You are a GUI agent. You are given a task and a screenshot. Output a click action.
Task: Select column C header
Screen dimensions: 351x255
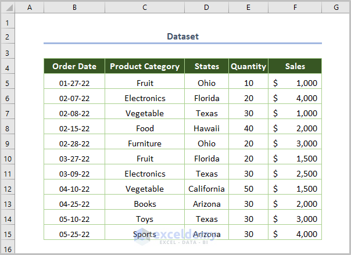coord(145,7)
